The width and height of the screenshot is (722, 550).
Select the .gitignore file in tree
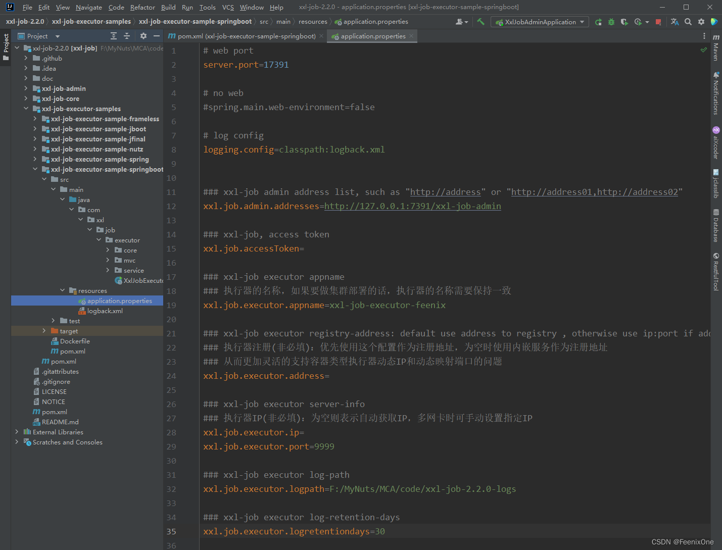tap(56, 381)
